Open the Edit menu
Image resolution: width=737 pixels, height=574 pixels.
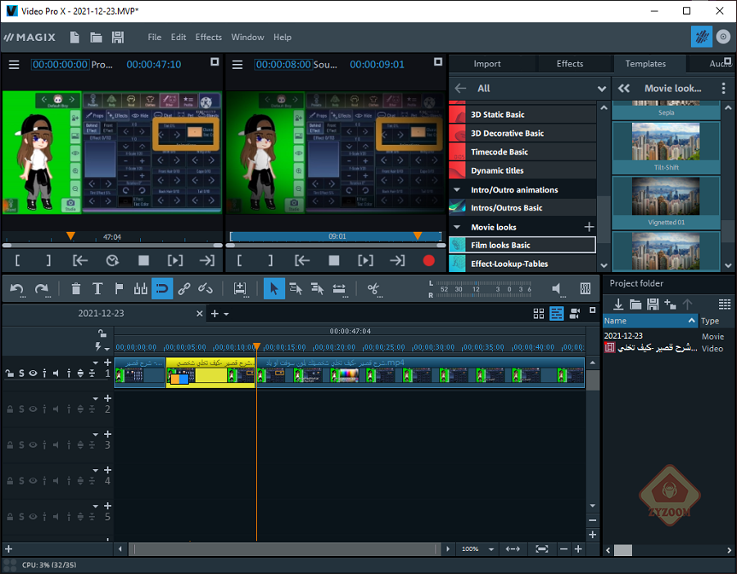[179, 37]
